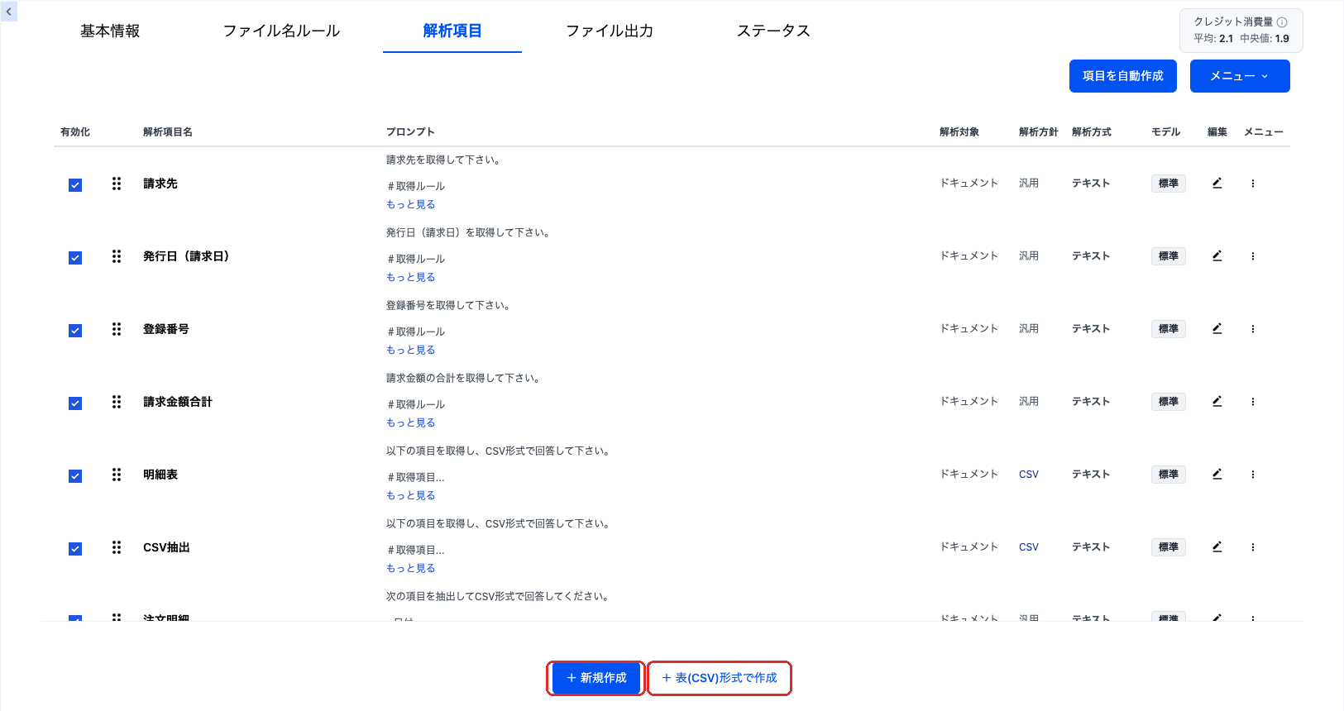1344x711 pixels.
Task: Click プロンプト column header
Action: click(x=410, y=132)
